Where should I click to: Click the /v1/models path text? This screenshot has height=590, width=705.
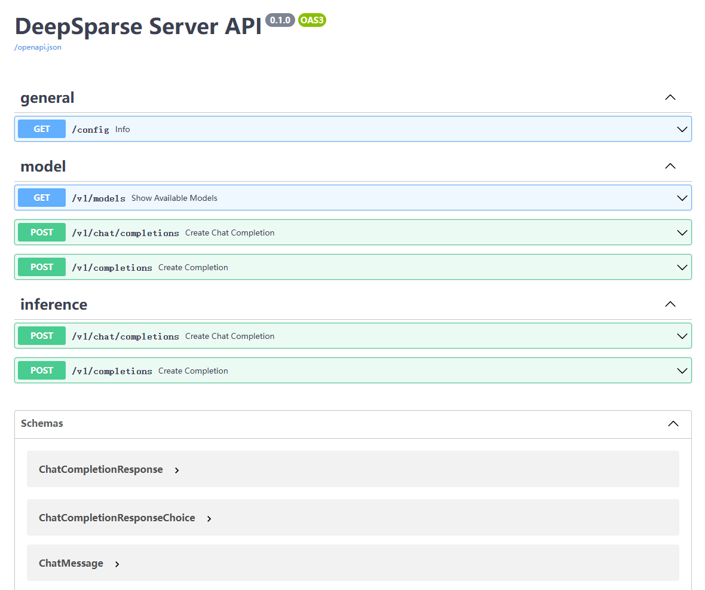99,198
